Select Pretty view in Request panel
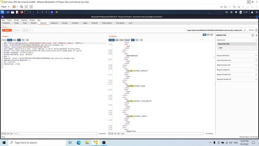This screenshot has width=259, height=146. click(x=4, y=40)
